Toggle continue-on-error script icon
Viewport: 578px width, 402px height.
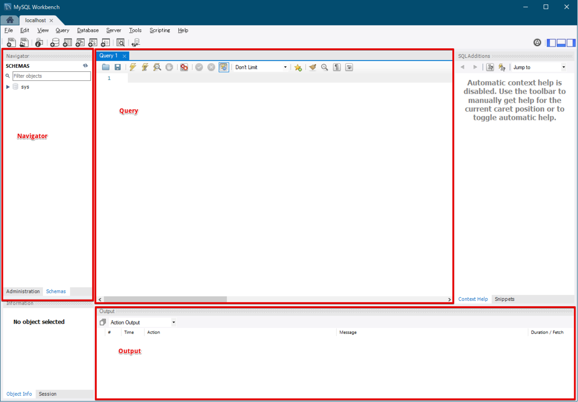184,67
